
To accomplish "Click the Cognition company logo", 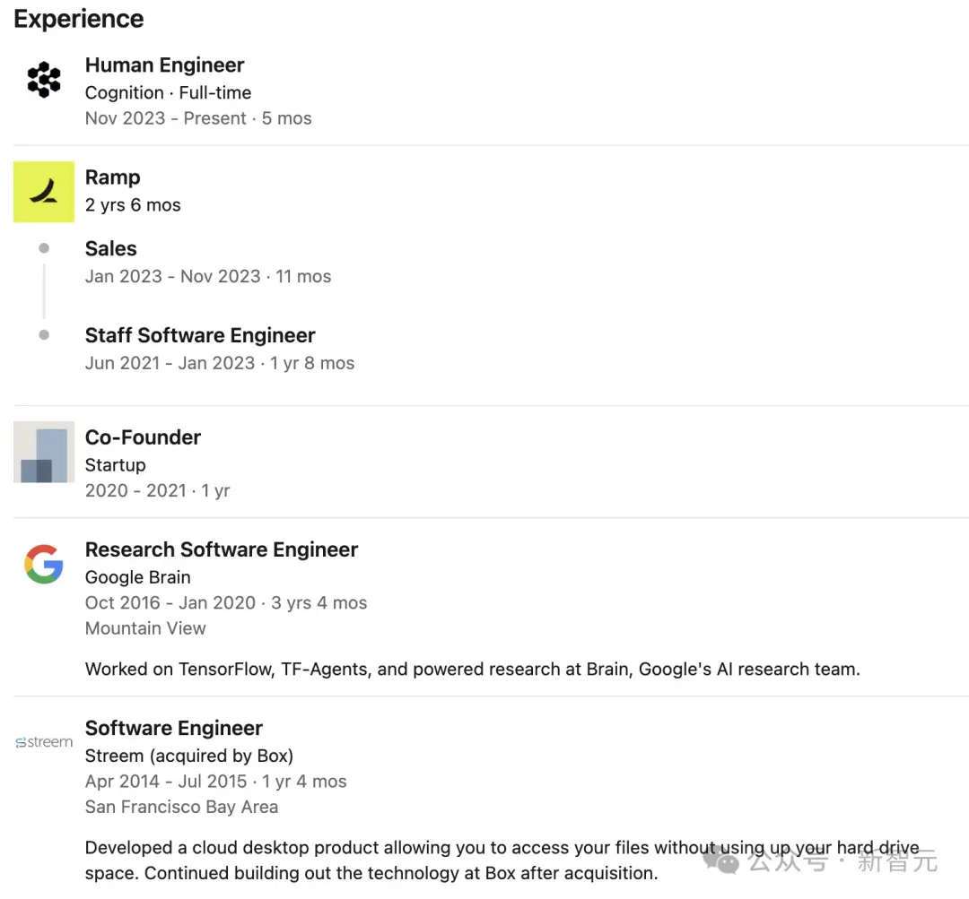I will point(44,81).
